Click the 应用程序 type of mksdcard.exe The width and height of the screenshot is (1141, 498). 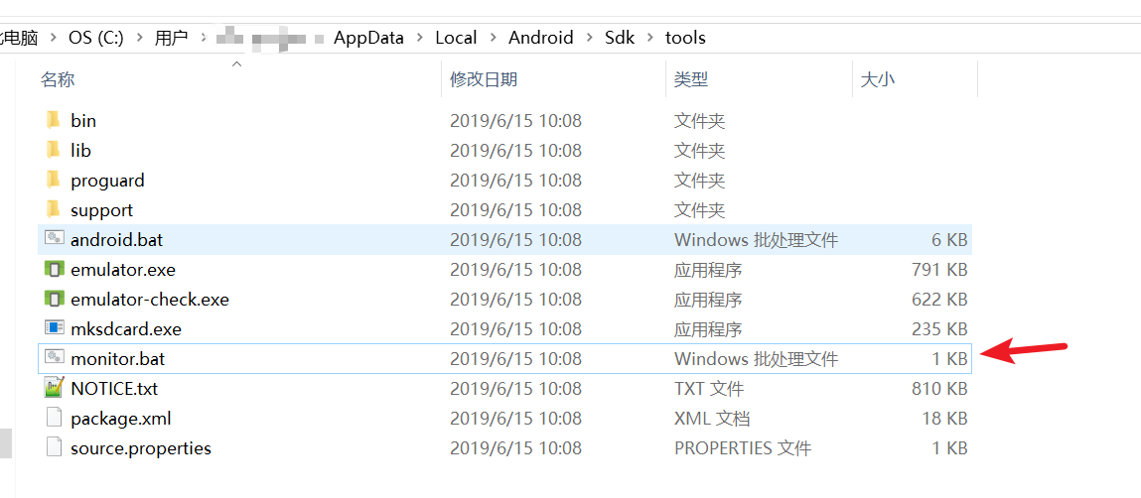pyautogui.click(x=708, y=329)
